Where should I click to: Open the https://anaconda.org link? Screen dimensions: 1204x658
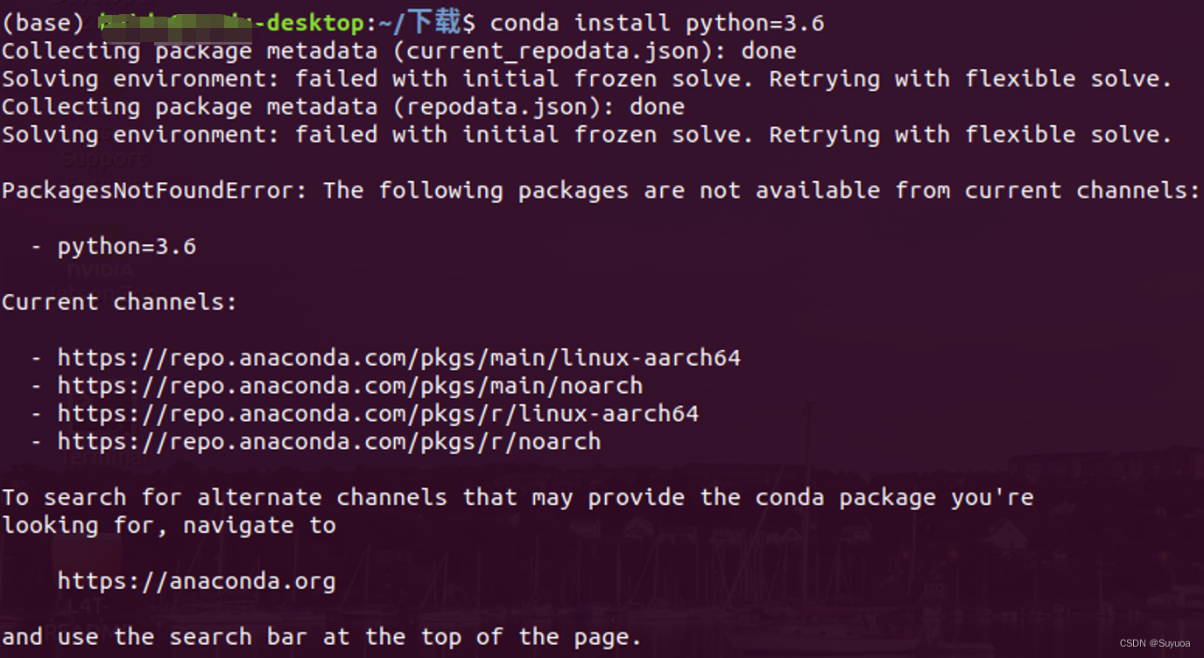click(x=197, y=581)
